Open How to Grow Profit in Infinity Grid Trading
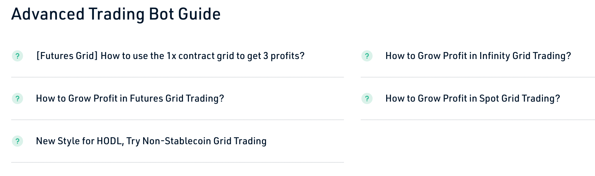This screenshot has height=176, width=595. point(478,56)
